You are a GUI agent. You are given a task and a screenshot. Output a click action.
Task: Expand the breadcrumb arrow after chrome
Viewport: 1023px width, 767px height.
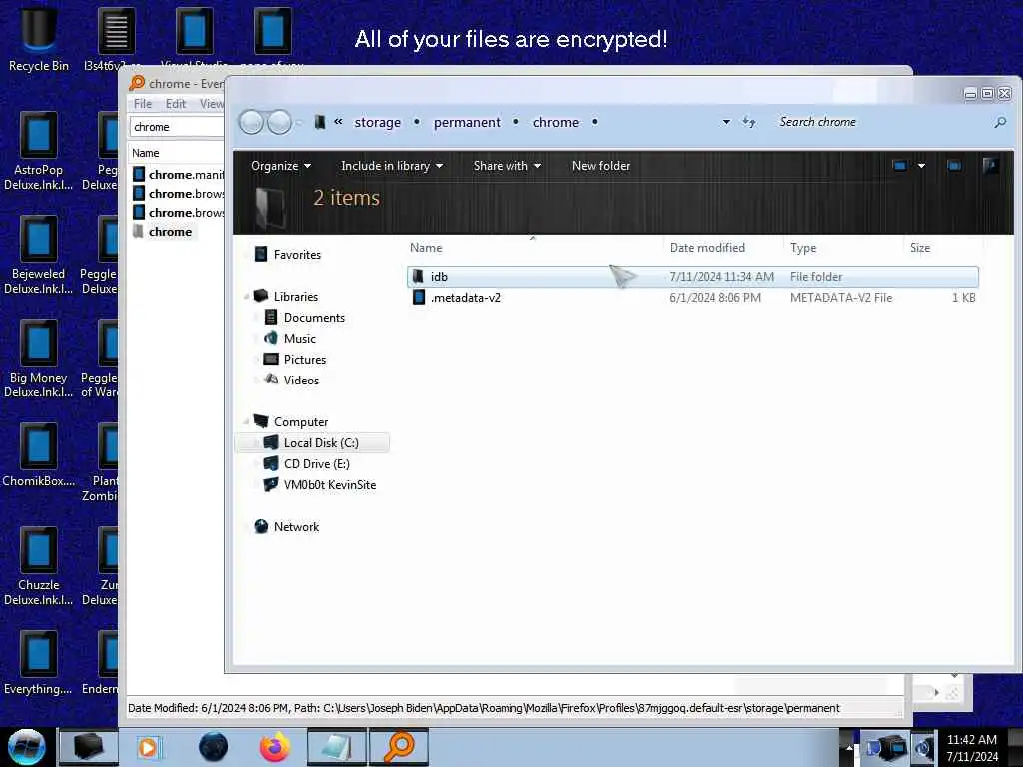[595, 122]
